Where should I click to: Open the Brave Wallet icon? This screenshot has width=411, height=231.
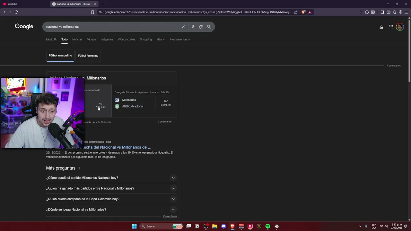click(x=389, y=12)
